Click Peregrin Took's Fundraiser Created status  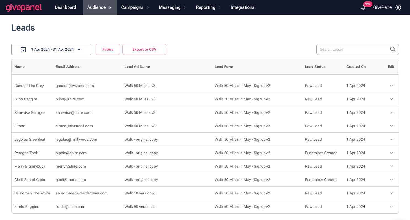coord(321,153)
